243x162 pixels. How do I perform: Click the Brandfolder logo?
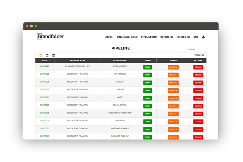50,36
